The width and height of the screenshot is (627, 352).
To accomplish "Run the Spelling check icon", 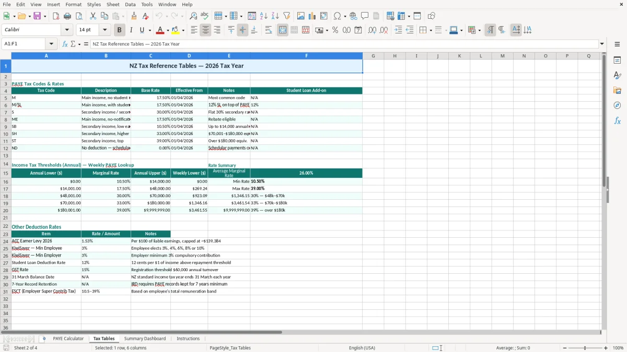I will (204, 16).
